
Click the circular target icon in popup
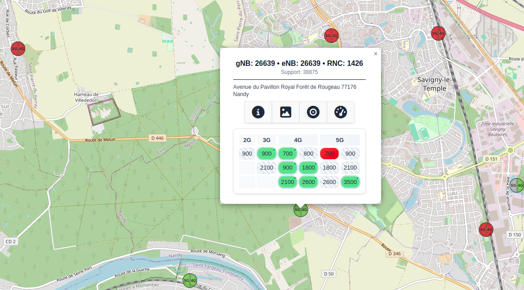click(x=313, y=112)
